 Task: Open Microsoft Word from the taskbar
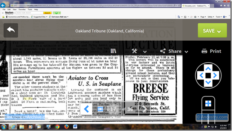pyautogui.click(x=75, y=127)
